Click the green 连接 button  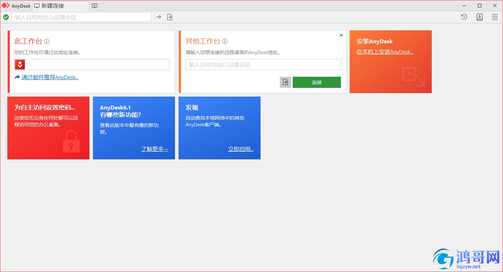[317, 82]
